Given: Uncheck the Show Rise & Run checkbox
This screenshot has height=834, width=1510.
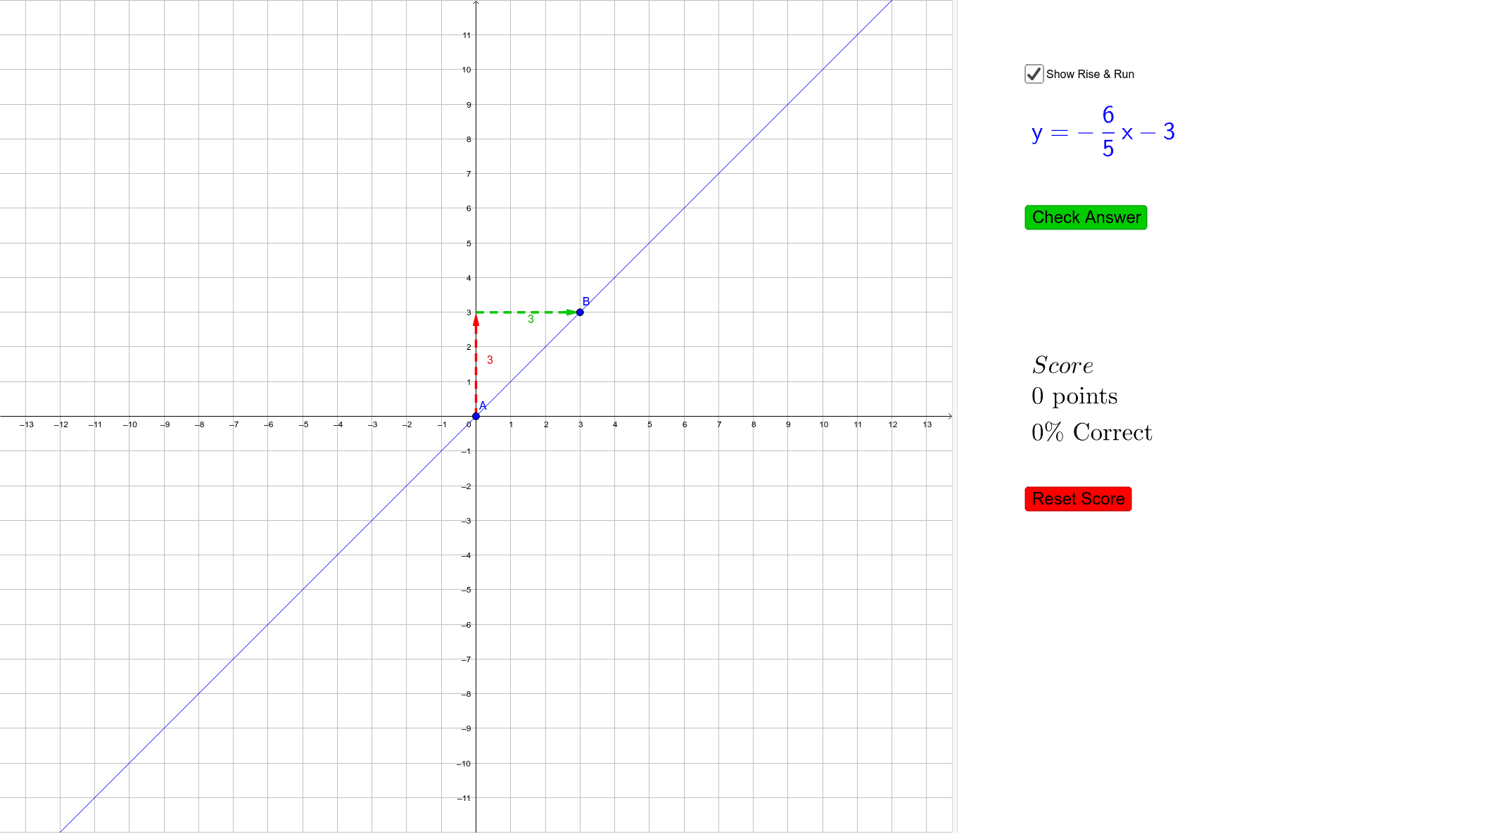Looking at the screenshot, I should pyautogui.click(x=1034, y=74).
